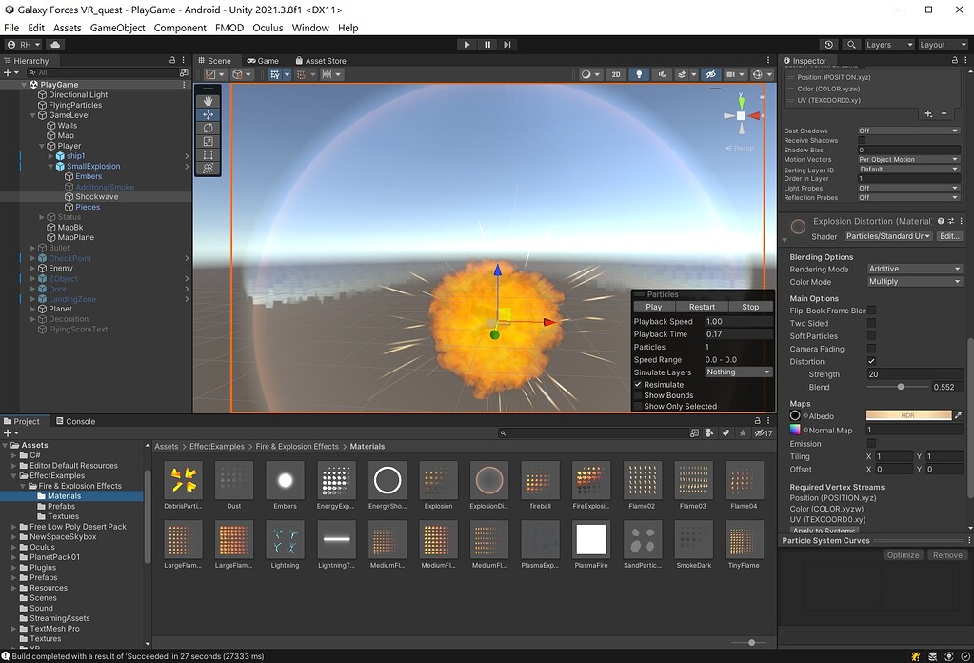Viewport: 974px width, 663px height.
Task: Open the cloud services icon
Action: pyautogui.click(x=55, y=45)
